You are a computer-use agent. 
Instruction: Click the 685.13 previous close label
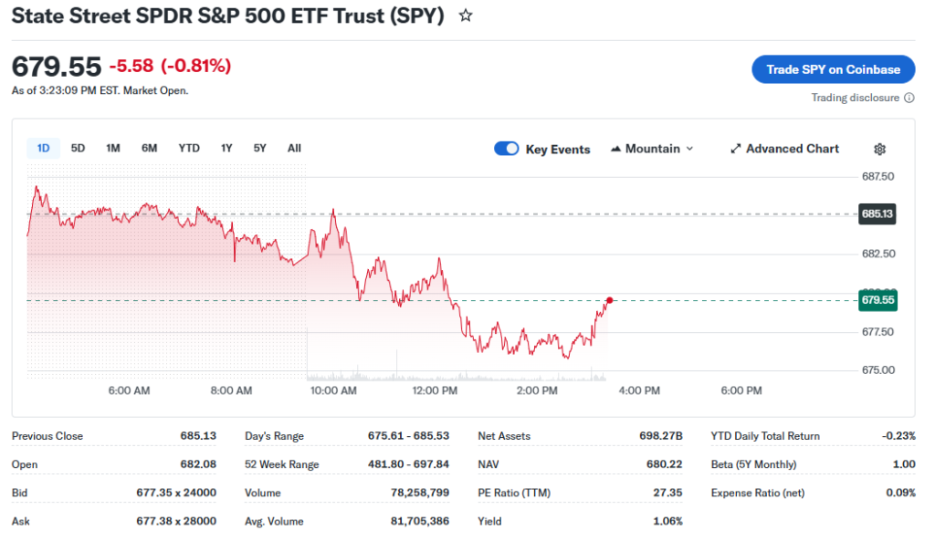877,214
